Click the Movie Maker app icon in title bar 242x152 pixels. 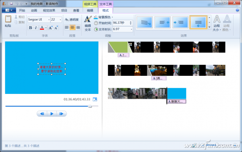tap(4, 4)
